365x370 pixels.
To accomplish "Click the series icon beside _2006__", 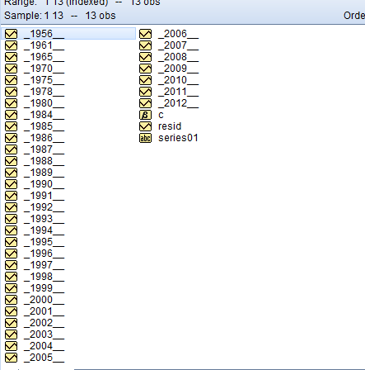I will coord(145,34).
